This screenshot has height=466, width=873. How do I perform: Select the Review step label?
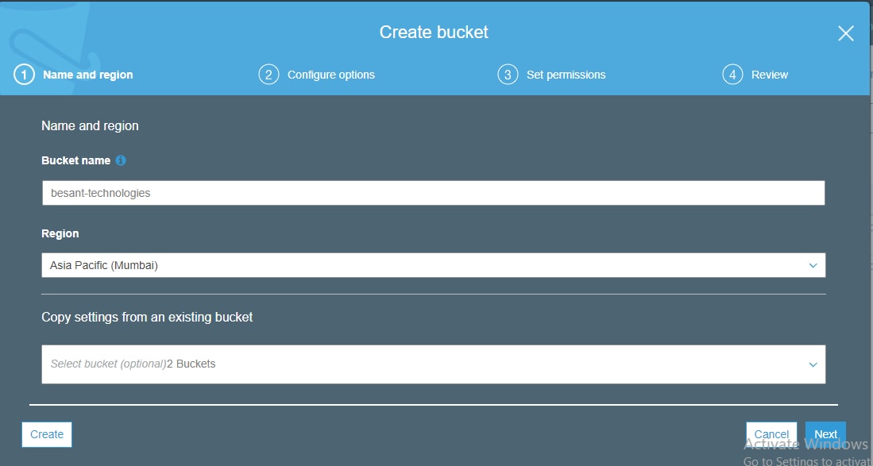(x=769, y=75)
